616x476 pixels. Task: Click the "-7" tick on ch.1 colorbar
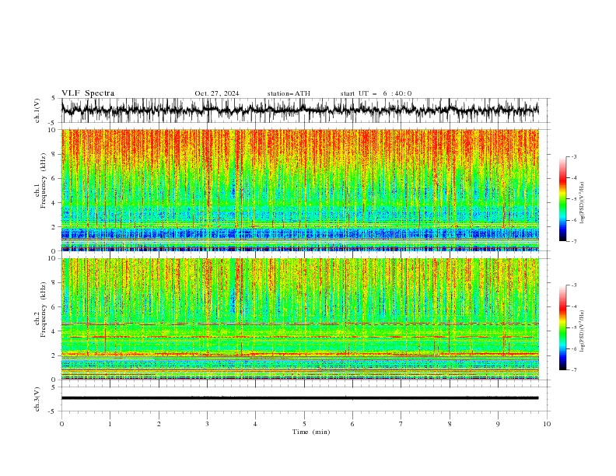click(x=573, y=241)
